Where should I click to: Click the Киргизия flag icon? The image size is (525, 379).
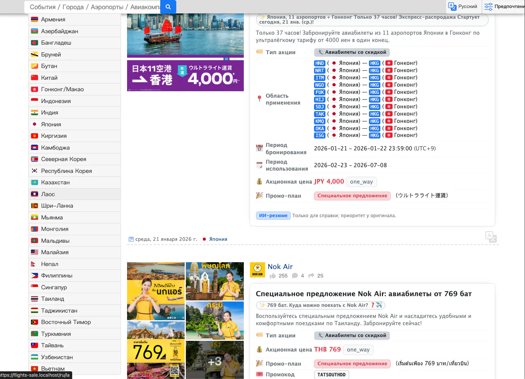(x=34, y=136)
